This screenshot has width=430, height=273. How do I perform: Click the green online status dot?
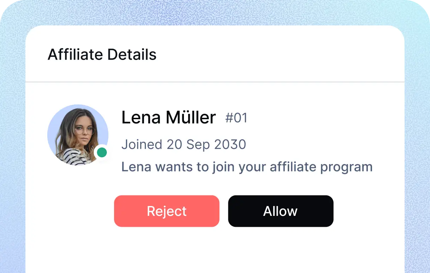[x=102, y=152]
